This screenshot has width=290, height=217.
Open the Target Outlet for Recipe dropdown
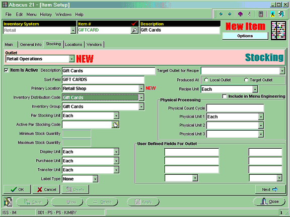click(282, 71)
